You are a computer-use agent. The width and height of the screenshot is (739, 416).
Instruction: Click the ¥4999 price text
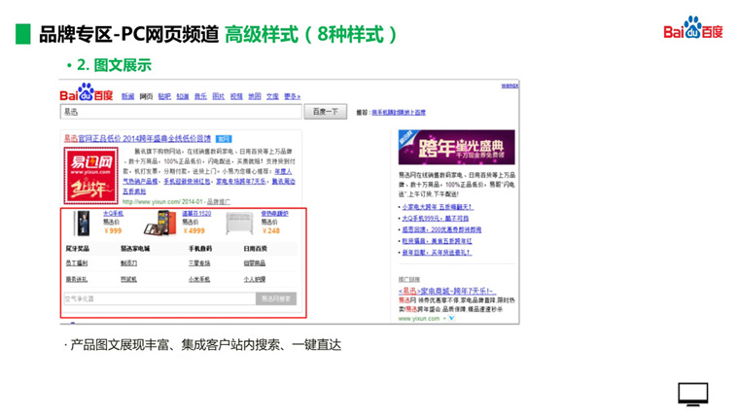pyautogui.click(x=194, y=231)
